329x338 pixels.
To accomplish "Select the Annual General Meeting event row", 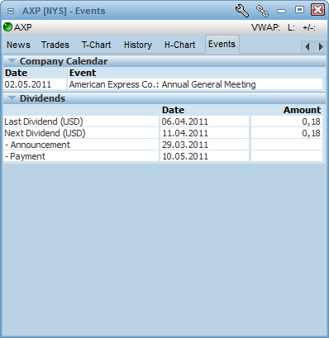I will coord(195,84).
